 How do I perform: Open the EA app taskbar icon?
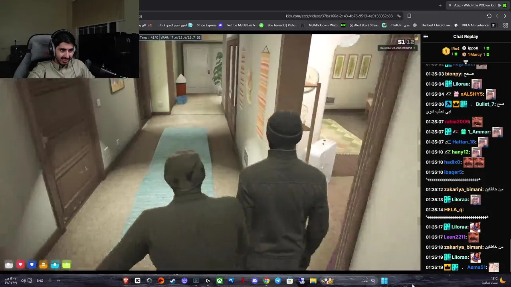161,281
